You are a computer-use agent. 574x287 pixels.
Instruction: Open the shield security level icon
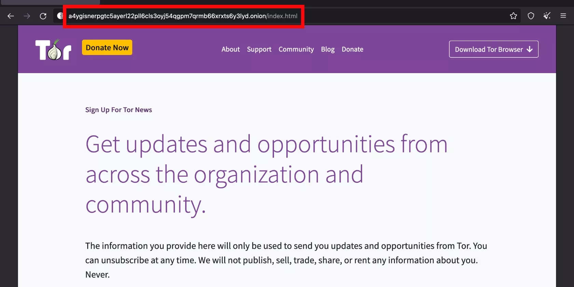tap(531, 16)
